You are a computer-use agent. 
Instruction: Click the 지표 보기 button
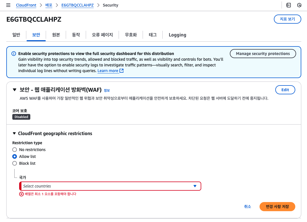coord(288,19)
